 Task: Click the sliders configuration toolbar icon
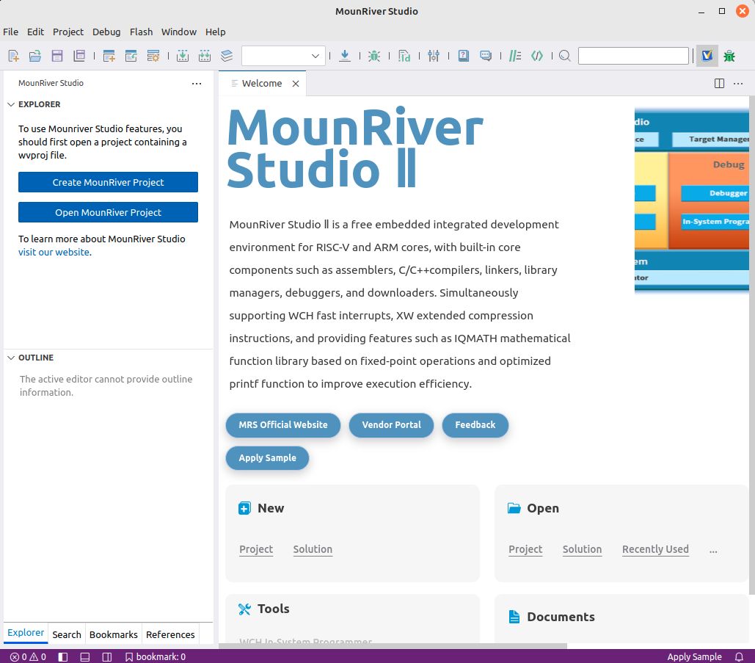tap(434, 56)
